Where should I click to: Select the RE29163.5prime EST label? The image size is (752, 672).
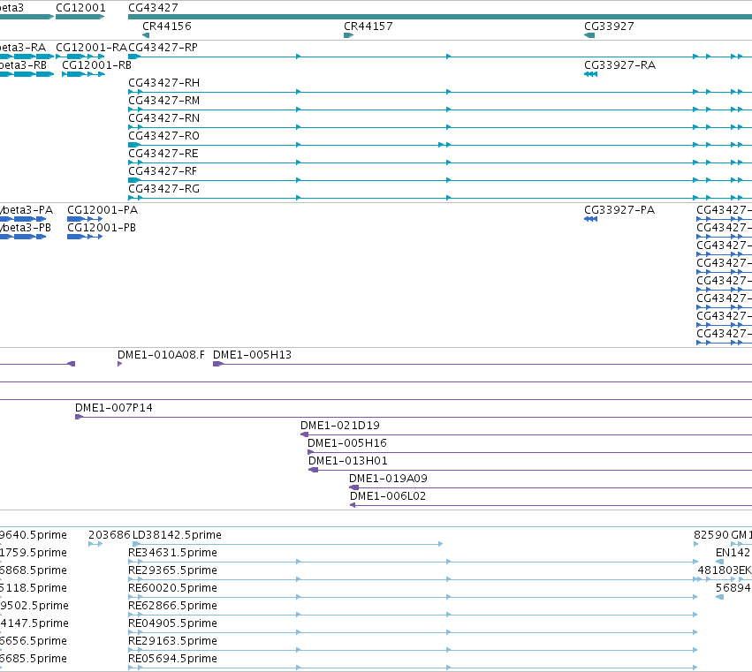click(172, 641)
